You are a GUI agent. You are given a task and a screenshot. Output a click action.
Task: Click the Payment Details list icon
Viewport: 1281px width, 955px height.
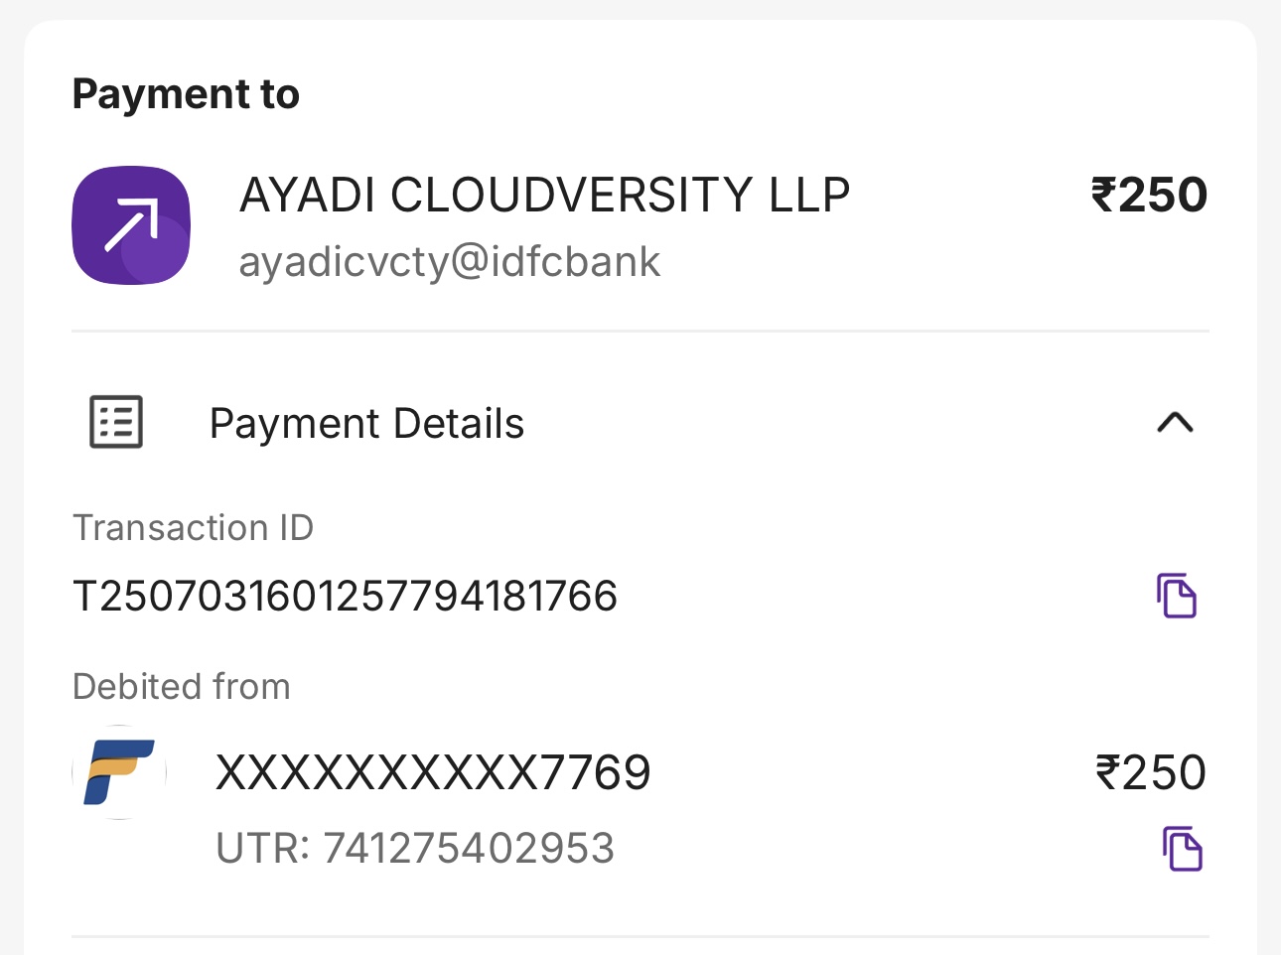click(x=116, y=422)
